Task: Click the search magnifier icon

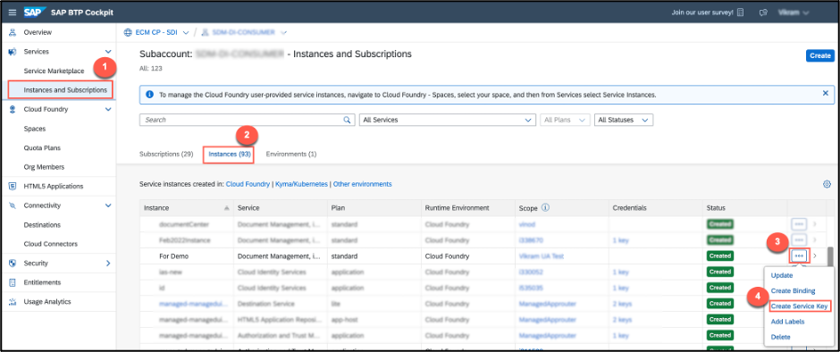Action: tap(347, 120)
